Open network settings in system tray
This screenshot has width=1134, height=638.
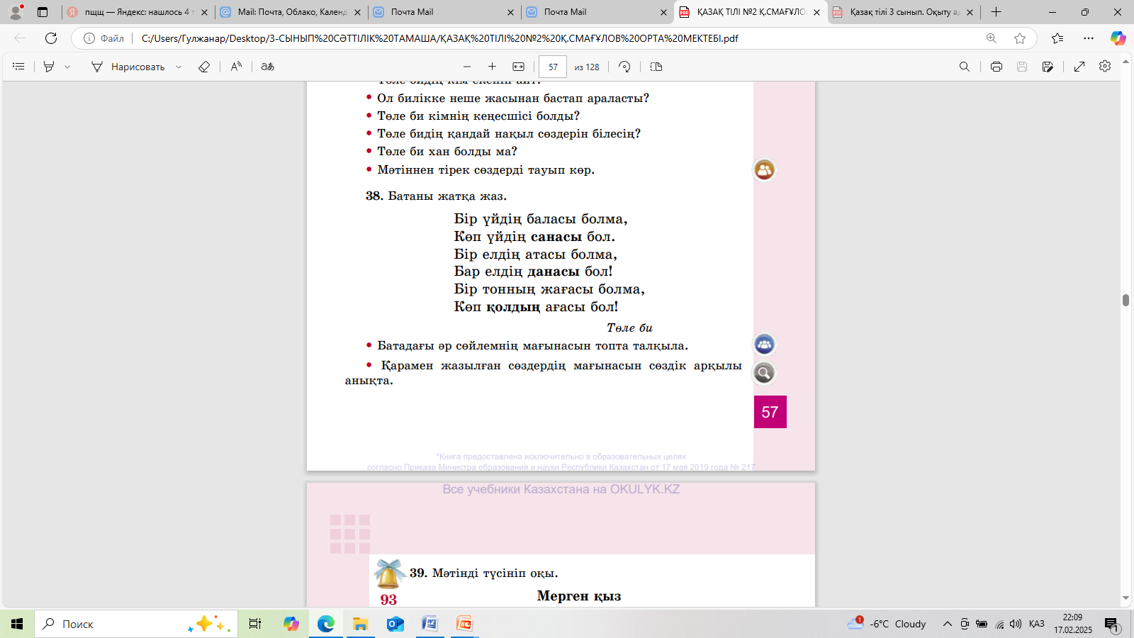(999, 624)
